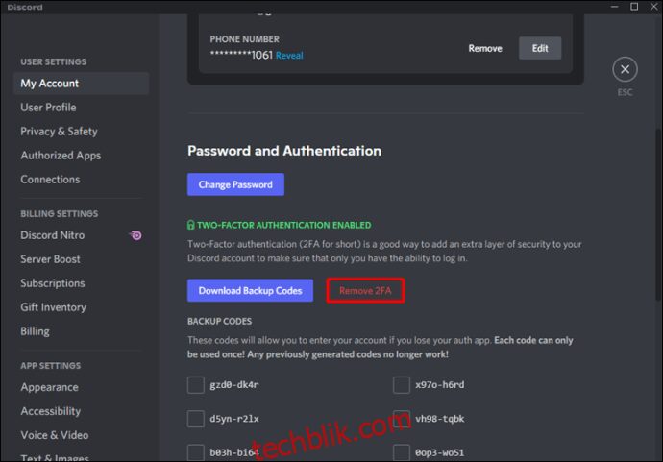Check the gzd0-dk4r backup code box
Viewport: 663px width, 462px height.
point(196,385)
